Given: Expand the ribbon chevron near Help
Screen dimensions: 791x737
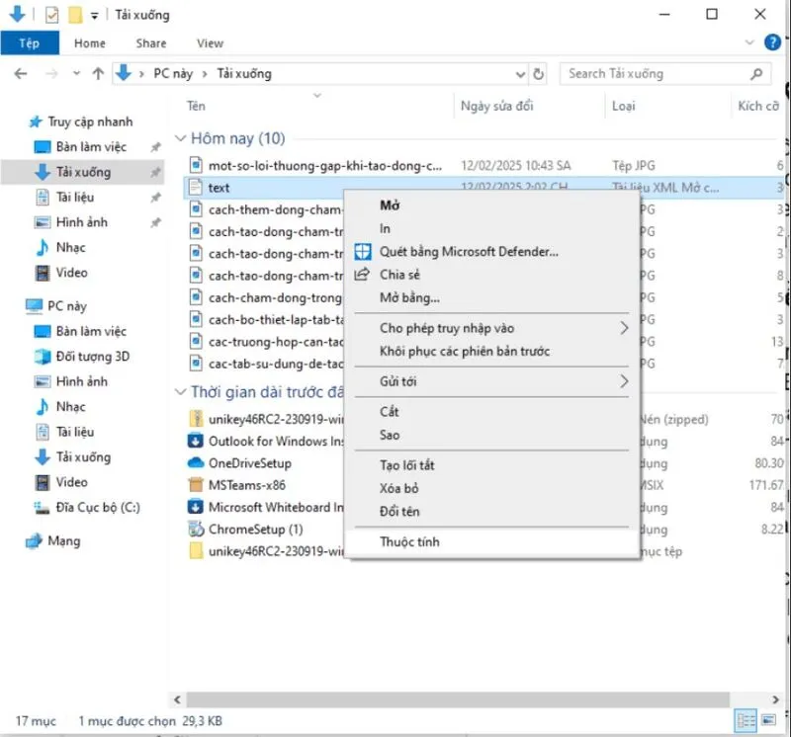Looking at the screenshot, I should [749, 42].
